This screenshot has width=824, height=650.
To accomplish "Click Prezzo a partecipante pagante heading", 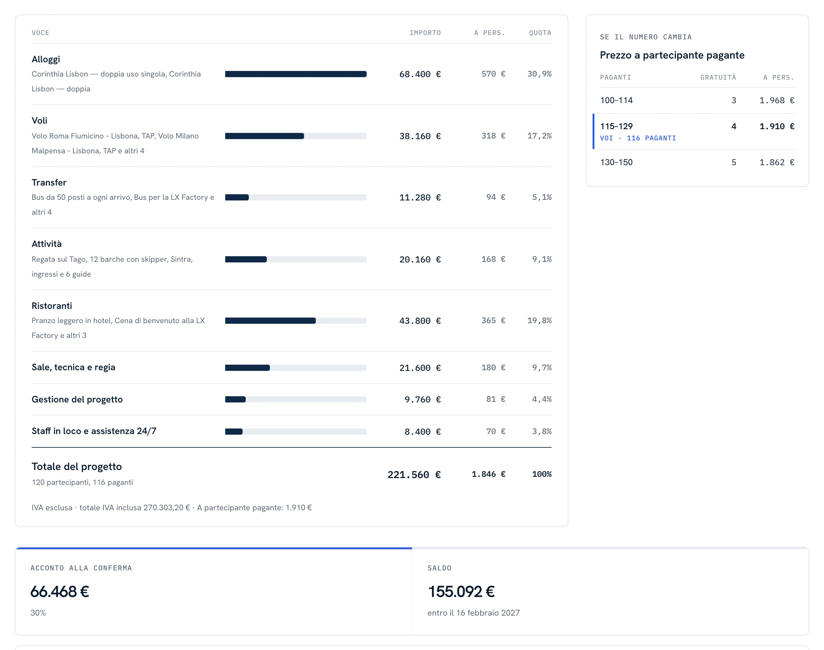I will [672, 55].
